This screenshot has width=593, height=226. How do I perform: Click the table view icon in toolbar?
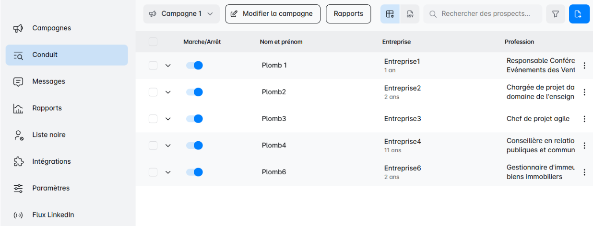[x=390, y=14]
